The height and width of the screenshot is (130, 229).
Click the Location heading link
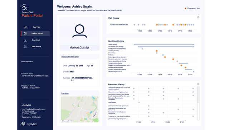coord(65,93)
